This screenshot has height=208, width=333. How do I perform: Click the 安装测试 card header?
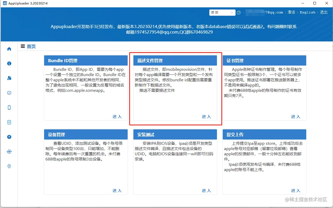(175, 135)
